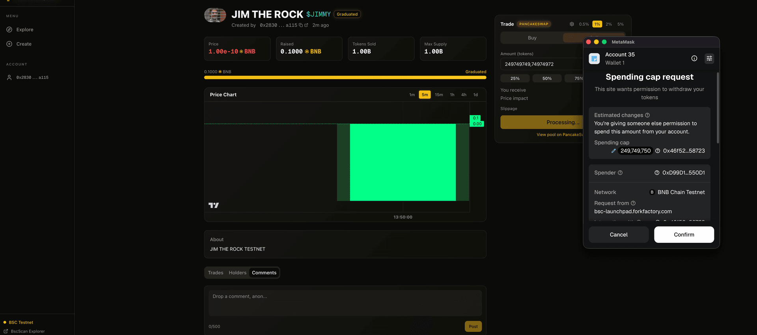This screenshot has width=757, height=335.
Task: Open Explore in the sidebar menu
Action: [x=24, y=30]
